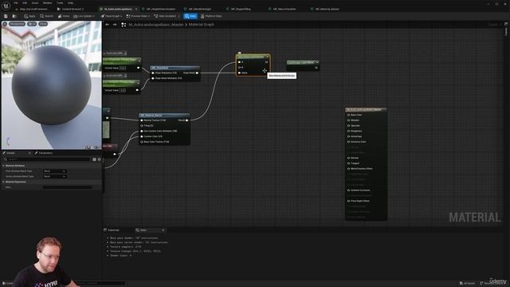
Task: Click the Ambient Occlusion pin on result node
Action: click(x=348, y=190)
